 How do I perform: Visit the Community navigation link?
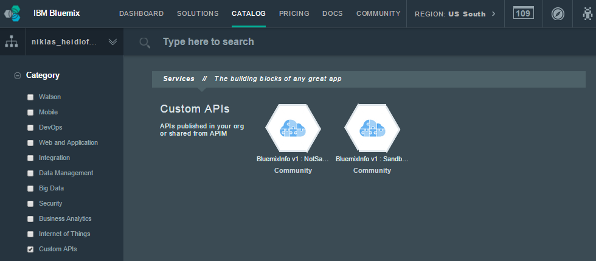[378, 13]
